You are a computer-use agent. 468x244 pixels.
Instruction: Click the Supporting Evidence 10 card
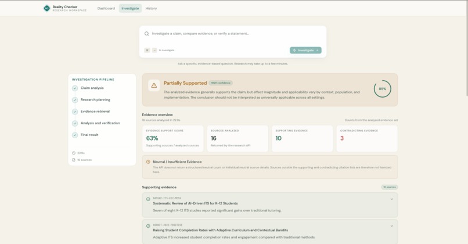point(302,138)
